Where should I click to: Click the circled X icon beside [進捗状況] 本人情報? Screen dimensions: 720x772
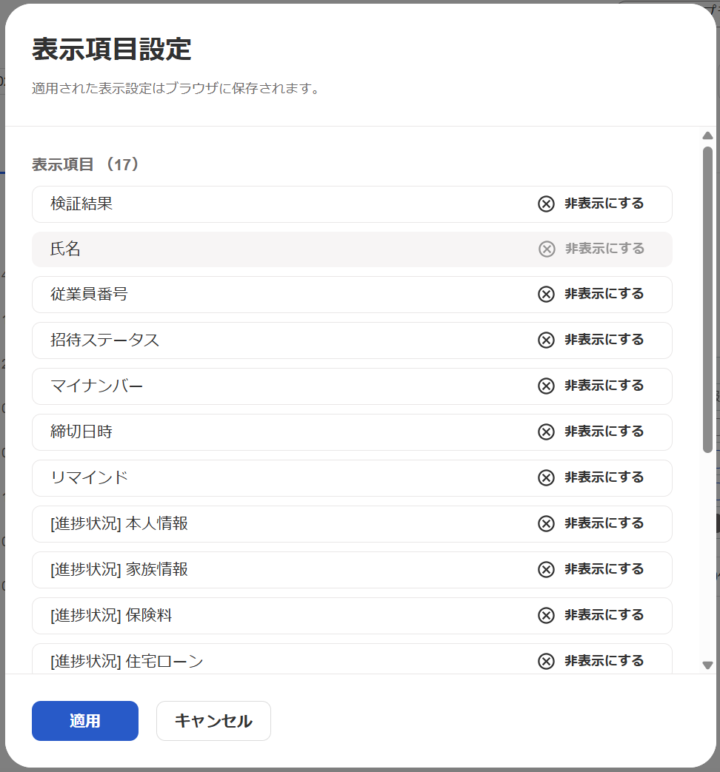coord(546,523)
